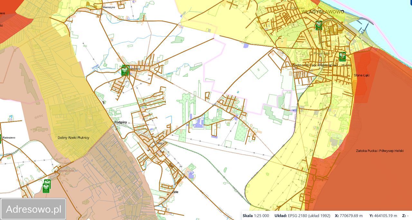Click the Władysławowo town label
Viewport: 412px width, 220px height.
click(323, 12)
